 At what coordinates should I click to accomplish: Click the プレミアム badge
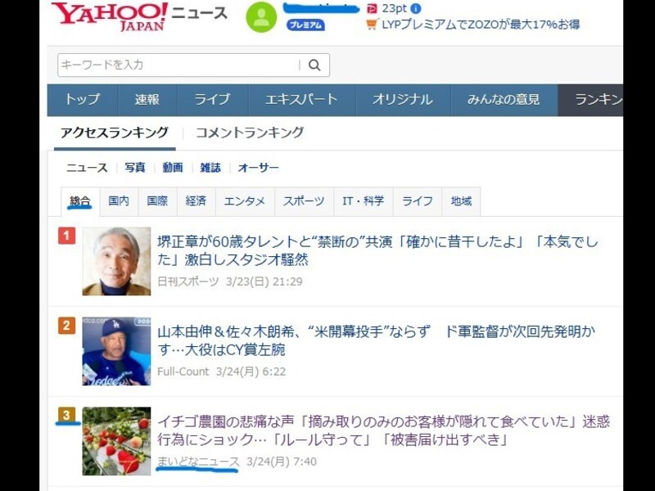pyautogui.click(x=305, y=25)
